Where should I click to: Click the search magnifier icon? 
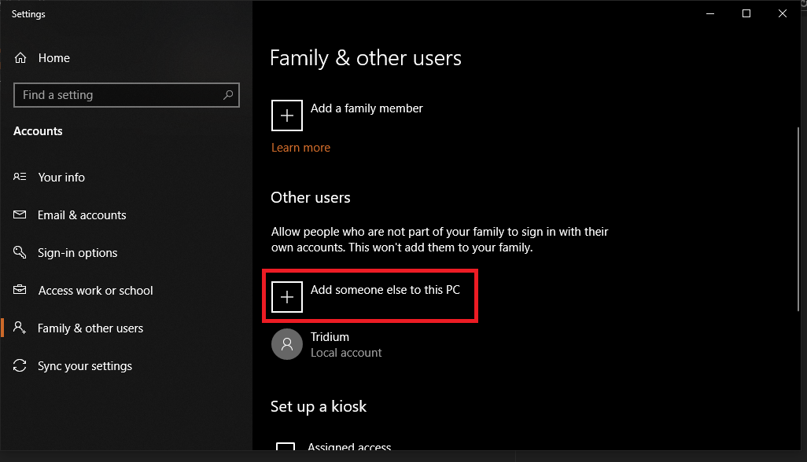click(228, 95)
